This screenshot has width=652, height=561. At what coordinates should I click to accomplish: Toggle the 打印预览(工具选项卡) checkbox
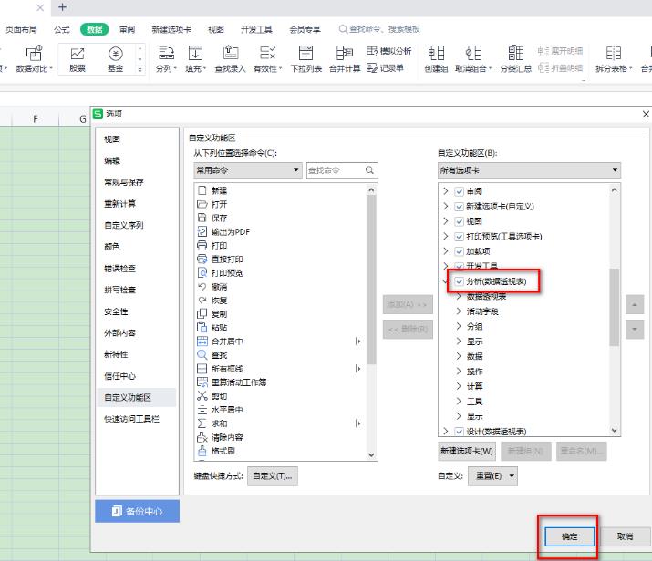click(x=459, y=236)
